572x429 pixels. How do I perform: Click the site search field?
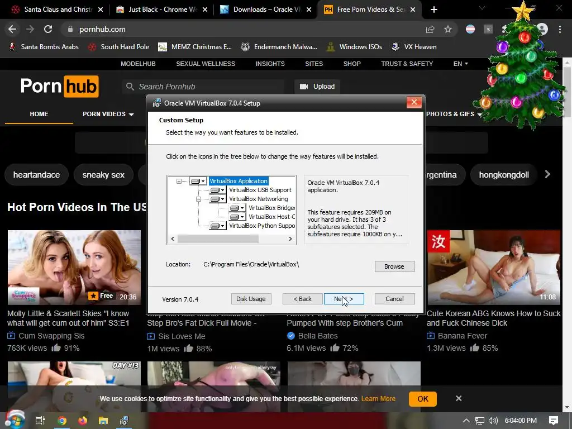pyautogui.click(x=203, y=87)
